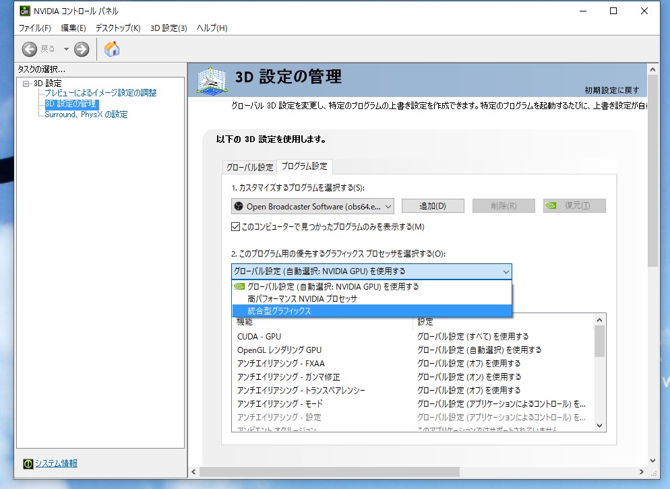
Task: Choose 高パフォーマンス NVIDIA プロセッサ option
Action: tap(302, 298)
